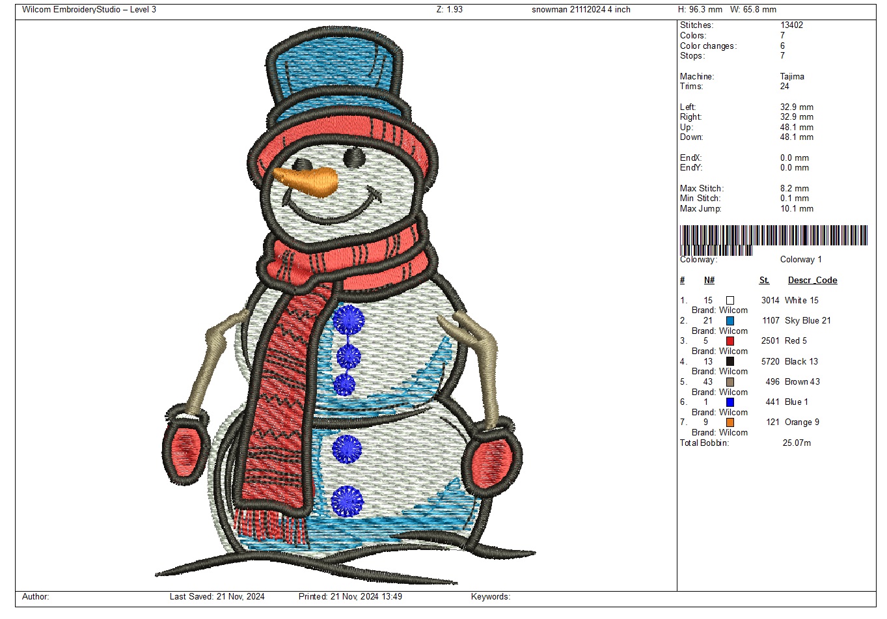Pick the Orange 9 color swatch
The width and height of the screenshot is (887, 619).
(730, 422)
